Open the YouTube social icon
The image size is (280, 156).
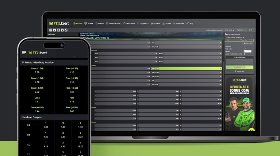(58, 30)
